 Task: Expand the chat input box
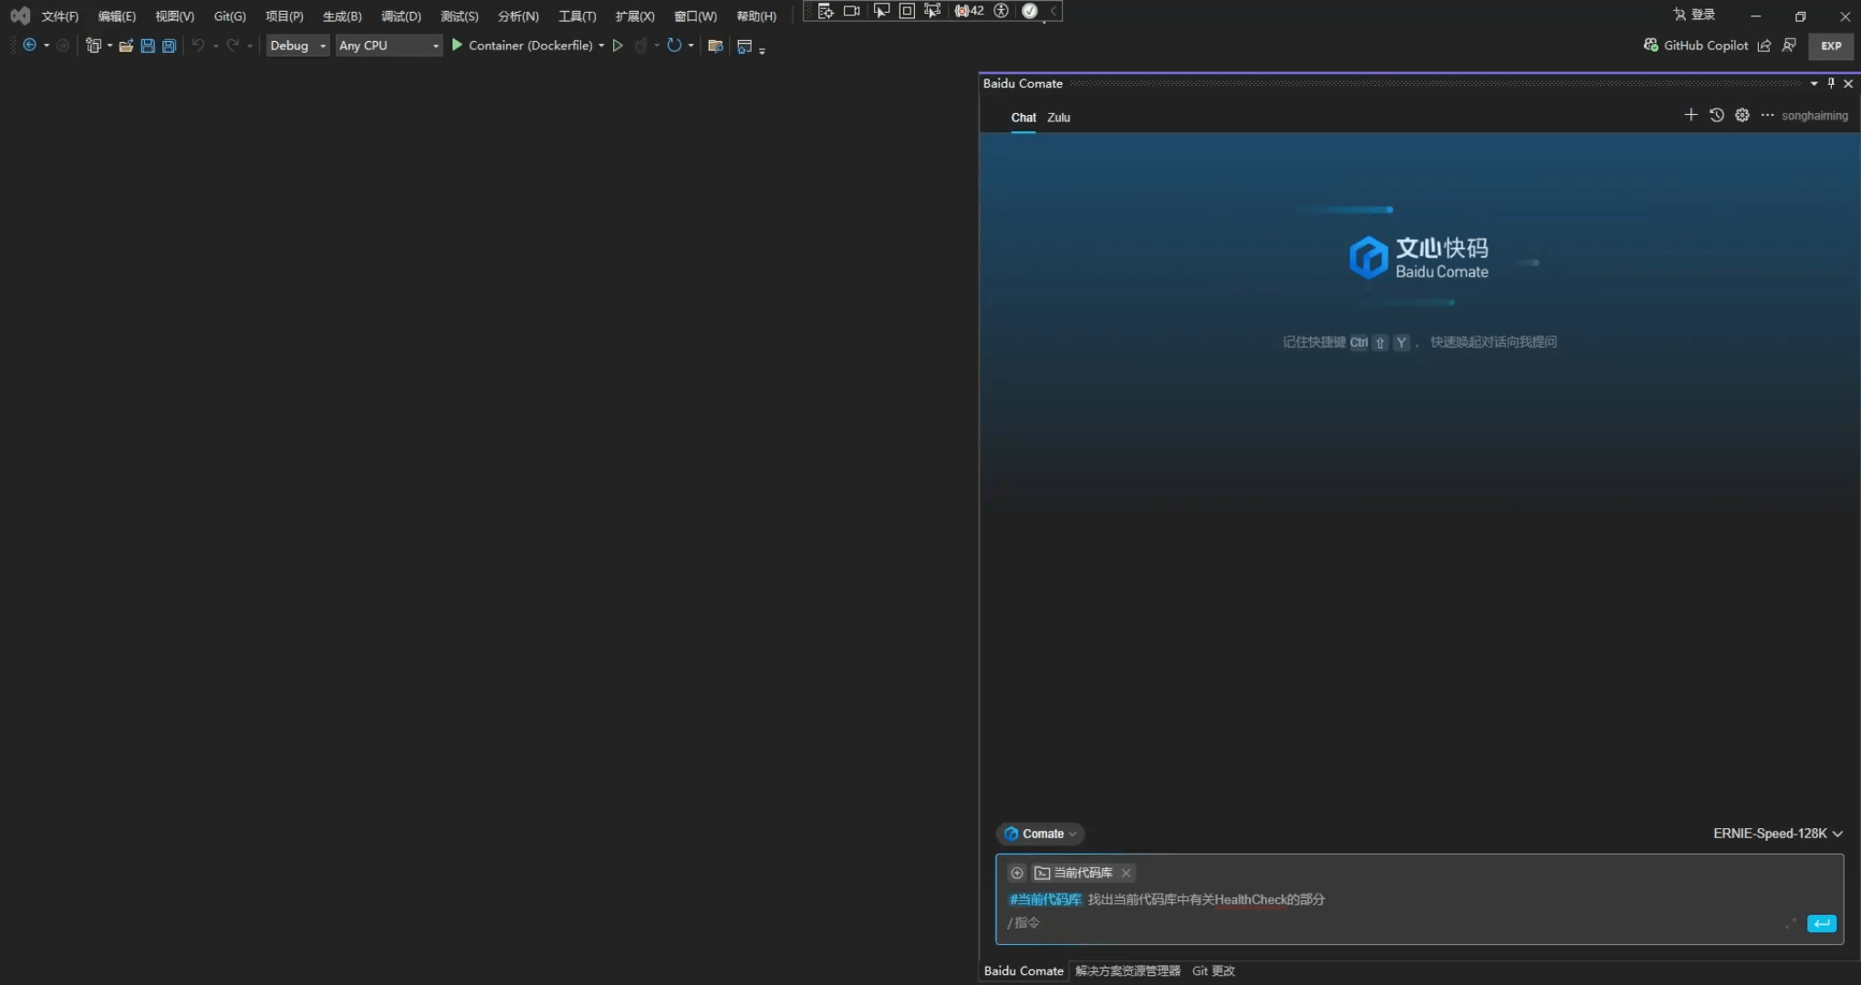[1790, 923]
